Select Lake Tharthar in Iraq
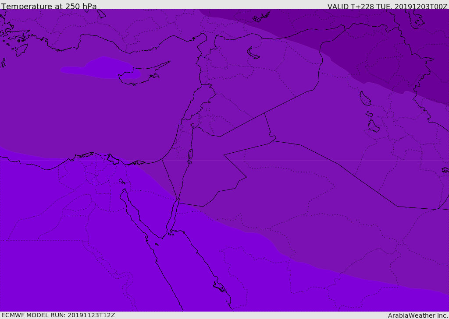Screen dimensions: 449x319 (365, 98)
